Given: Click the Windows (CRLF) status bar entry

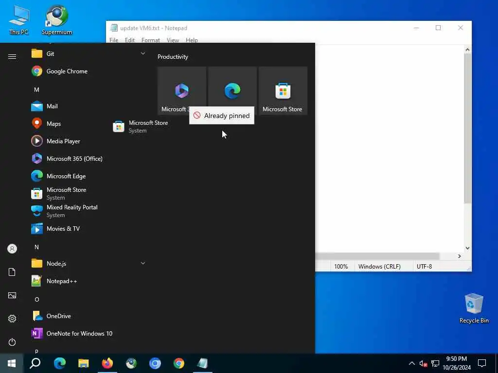Looking at the screenshot, I should (x=379, y=267).
